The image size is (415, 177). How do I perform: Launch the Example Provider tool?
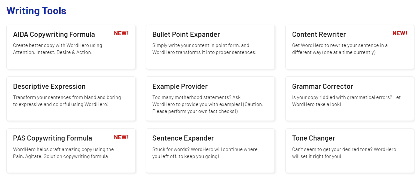tap(180, 87)
